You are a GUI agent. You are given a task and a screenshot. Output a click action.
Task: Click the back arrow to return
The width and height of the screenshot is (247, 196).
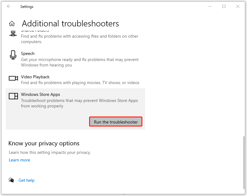(x=9, y=6)
